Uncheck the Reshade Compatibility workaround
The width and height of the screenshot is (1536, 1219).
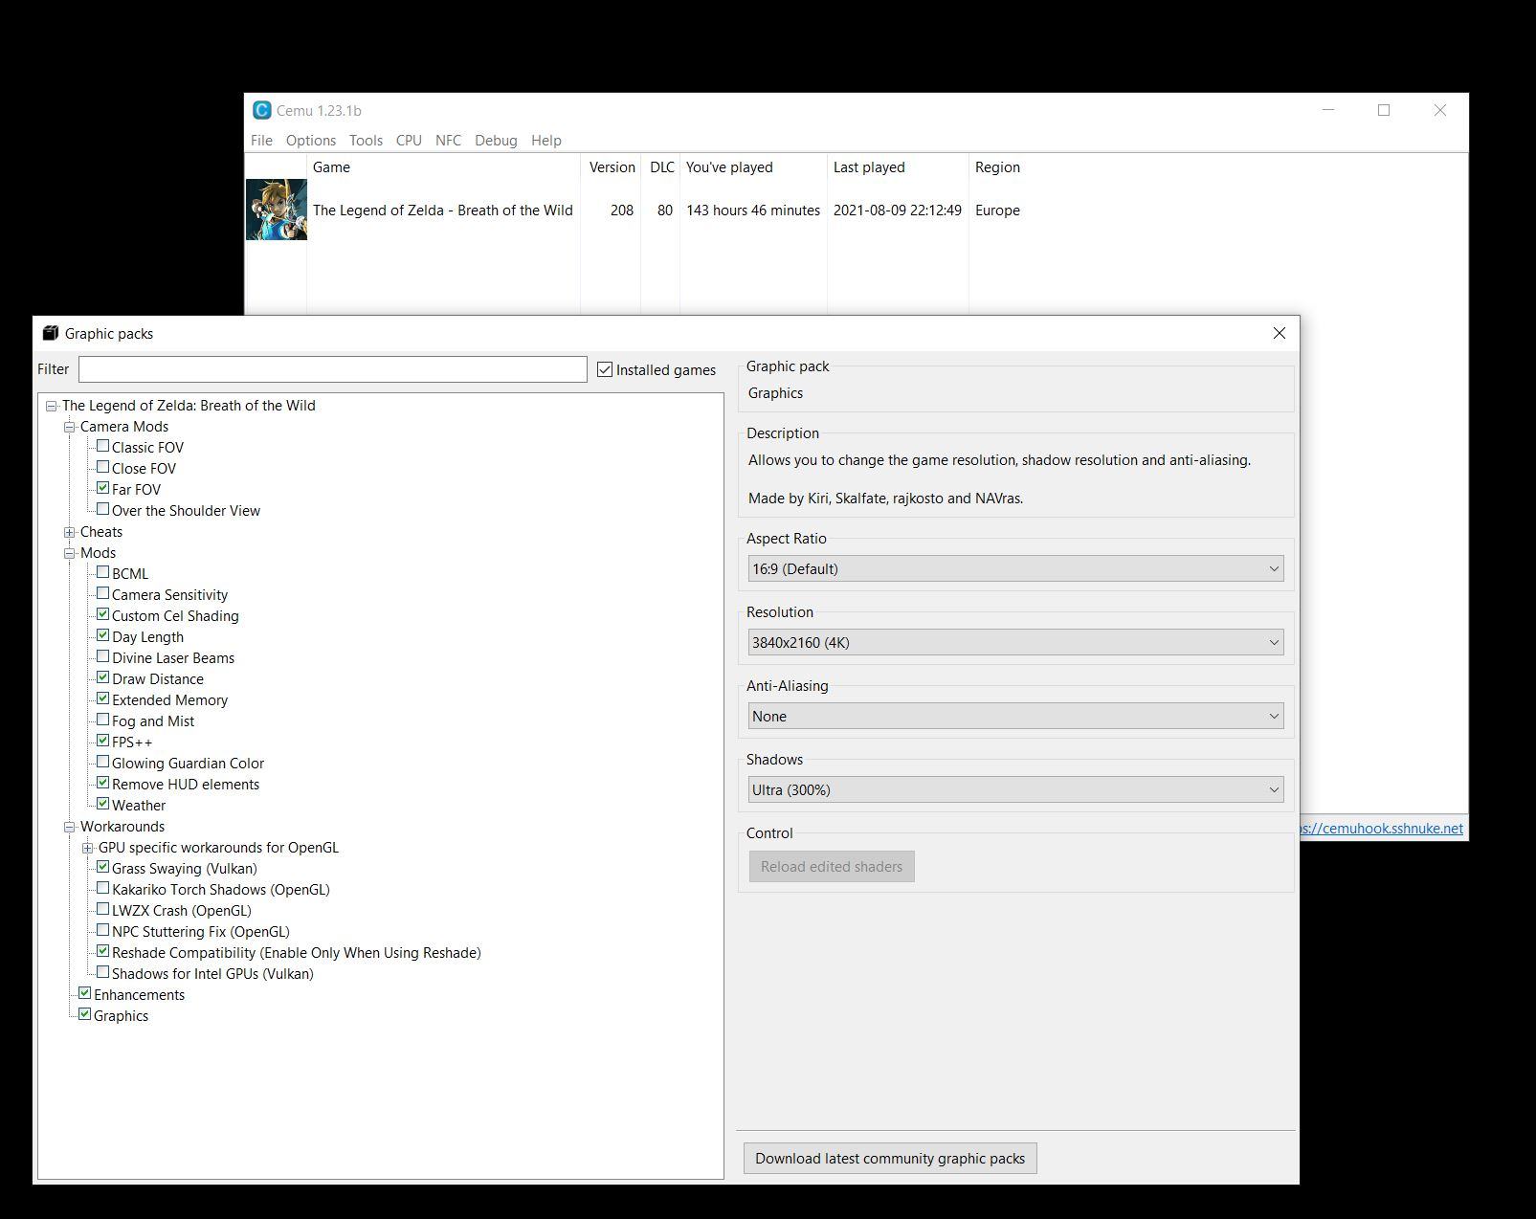pyautogui.click(x=102, y=951)
